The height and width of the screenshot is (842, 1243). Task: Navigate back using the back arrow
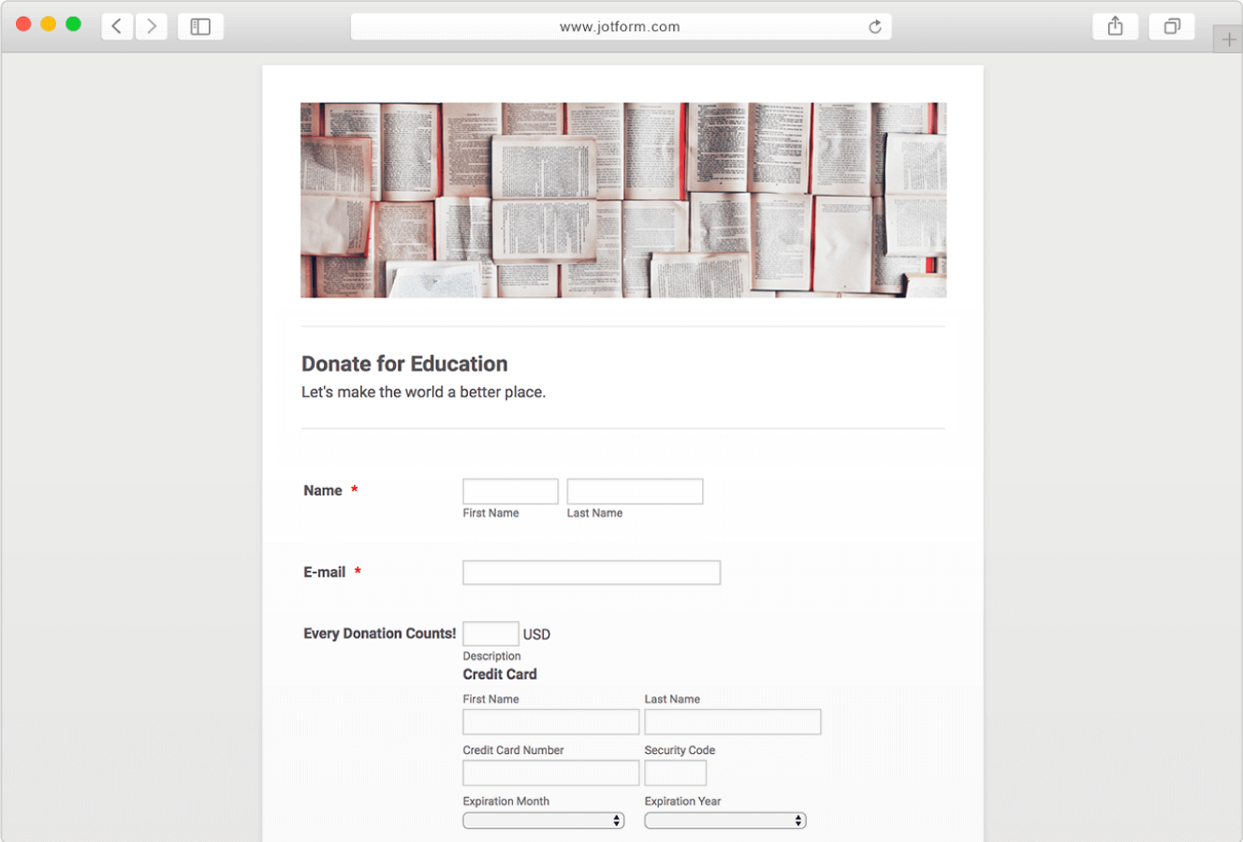tap(116, 26)
